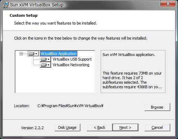Click the VirtualBox Application drive icon
This screenshot has width=178, height=139.
tap(31, 54)
